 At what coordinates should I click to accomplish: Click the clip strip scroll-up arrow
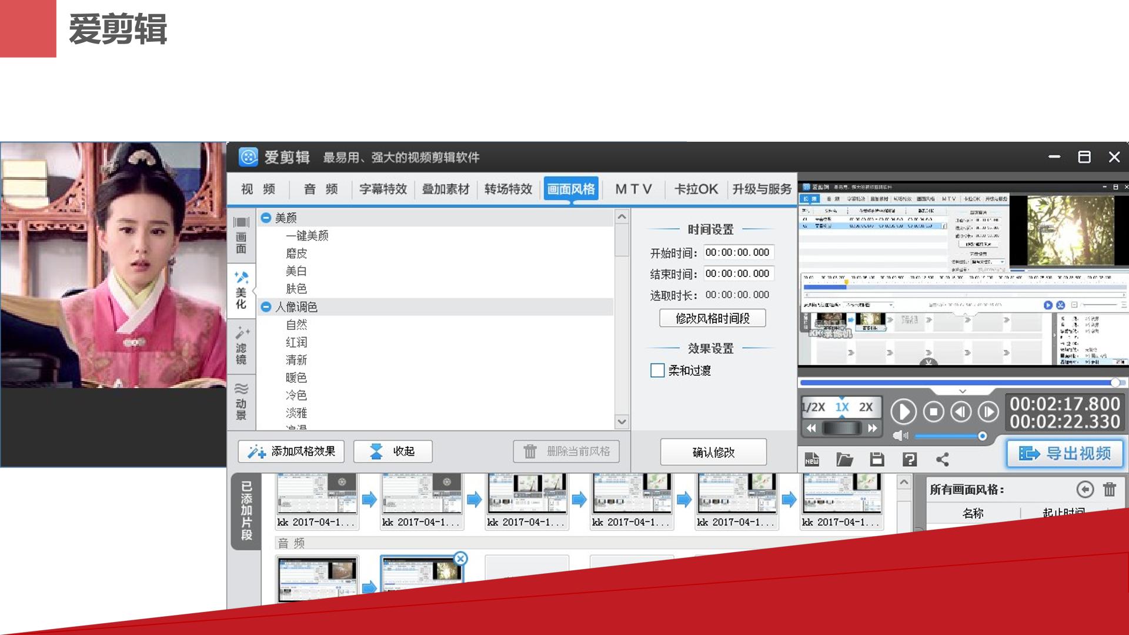click(904, 482)
